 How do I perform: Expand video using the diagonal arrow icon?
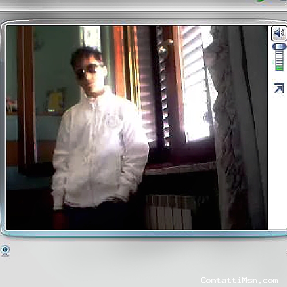(279, 88)
